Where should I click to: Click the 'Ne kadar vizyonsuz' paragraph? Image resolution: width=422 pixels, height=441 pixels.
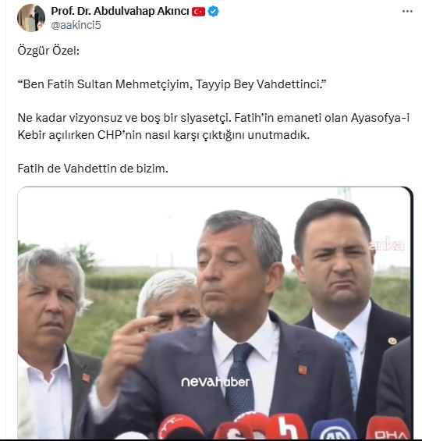214,126
